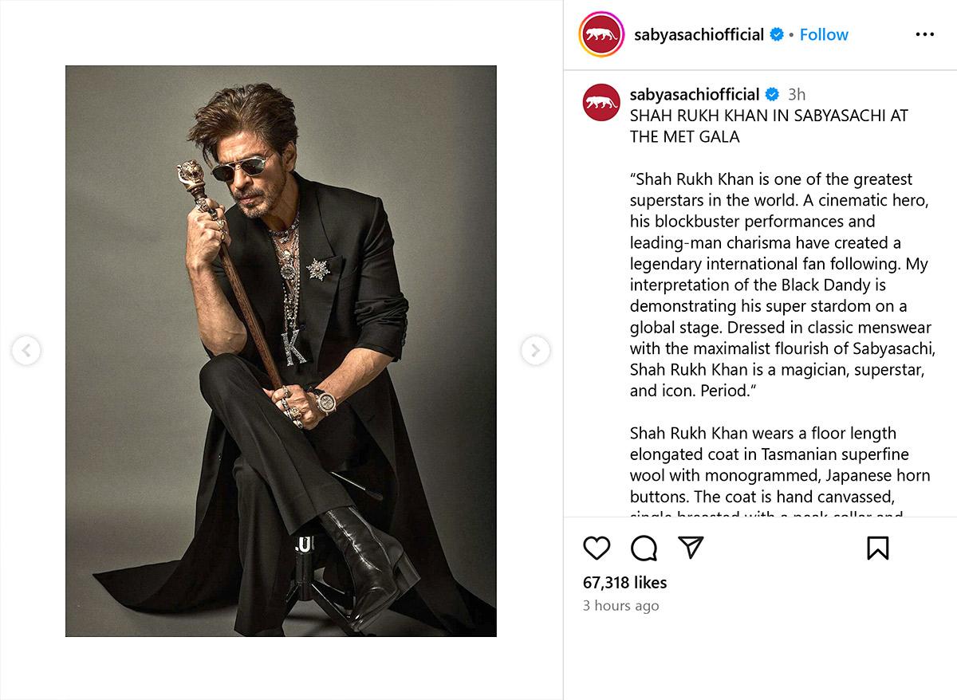Viewport: 957px width, 700px height.
Task: Click header profile avatar with story ring
Action: (x=602, y=34)
